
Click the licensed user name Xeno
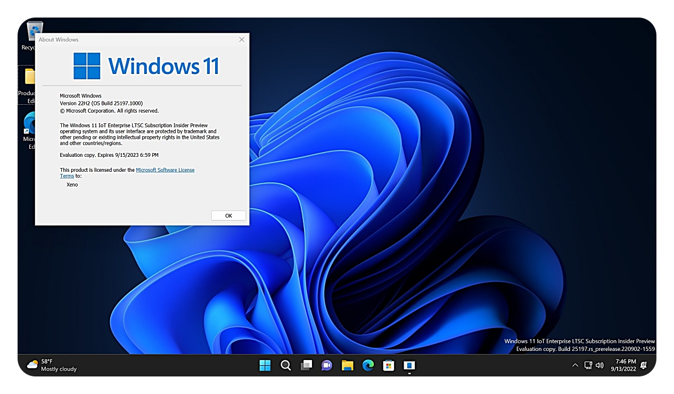point(72,185)
